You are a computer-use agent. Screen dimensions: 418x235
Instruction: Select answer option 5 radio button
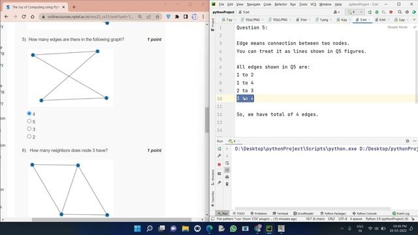(x=29, y=121)
